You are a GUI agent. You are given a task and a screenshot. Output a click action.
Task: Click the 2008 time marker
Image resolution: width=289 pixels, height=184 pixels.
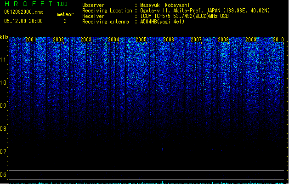223,40
